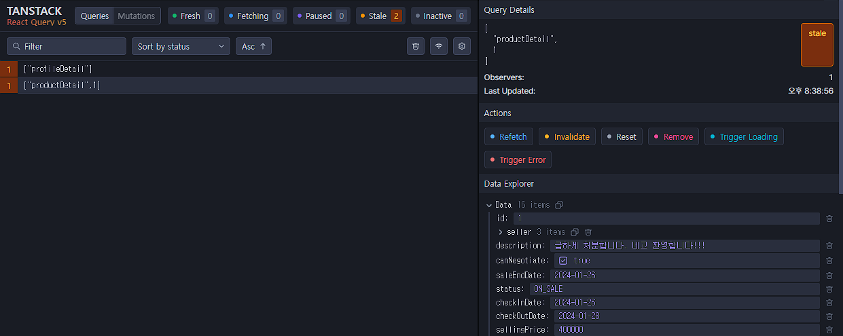The height and width of the screenshot is (336, 843).
Task: Delete the id field
Action: (829, 219)
